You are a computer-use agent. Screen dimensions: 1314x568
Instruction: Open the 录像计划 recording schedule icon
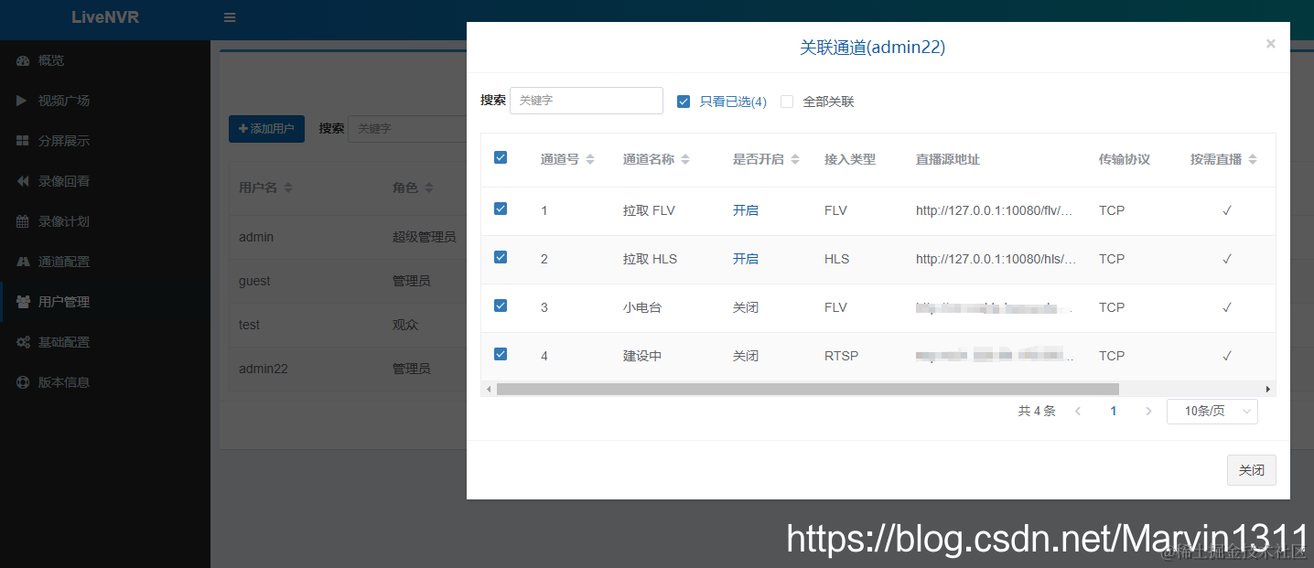click(x=21, y=221)
